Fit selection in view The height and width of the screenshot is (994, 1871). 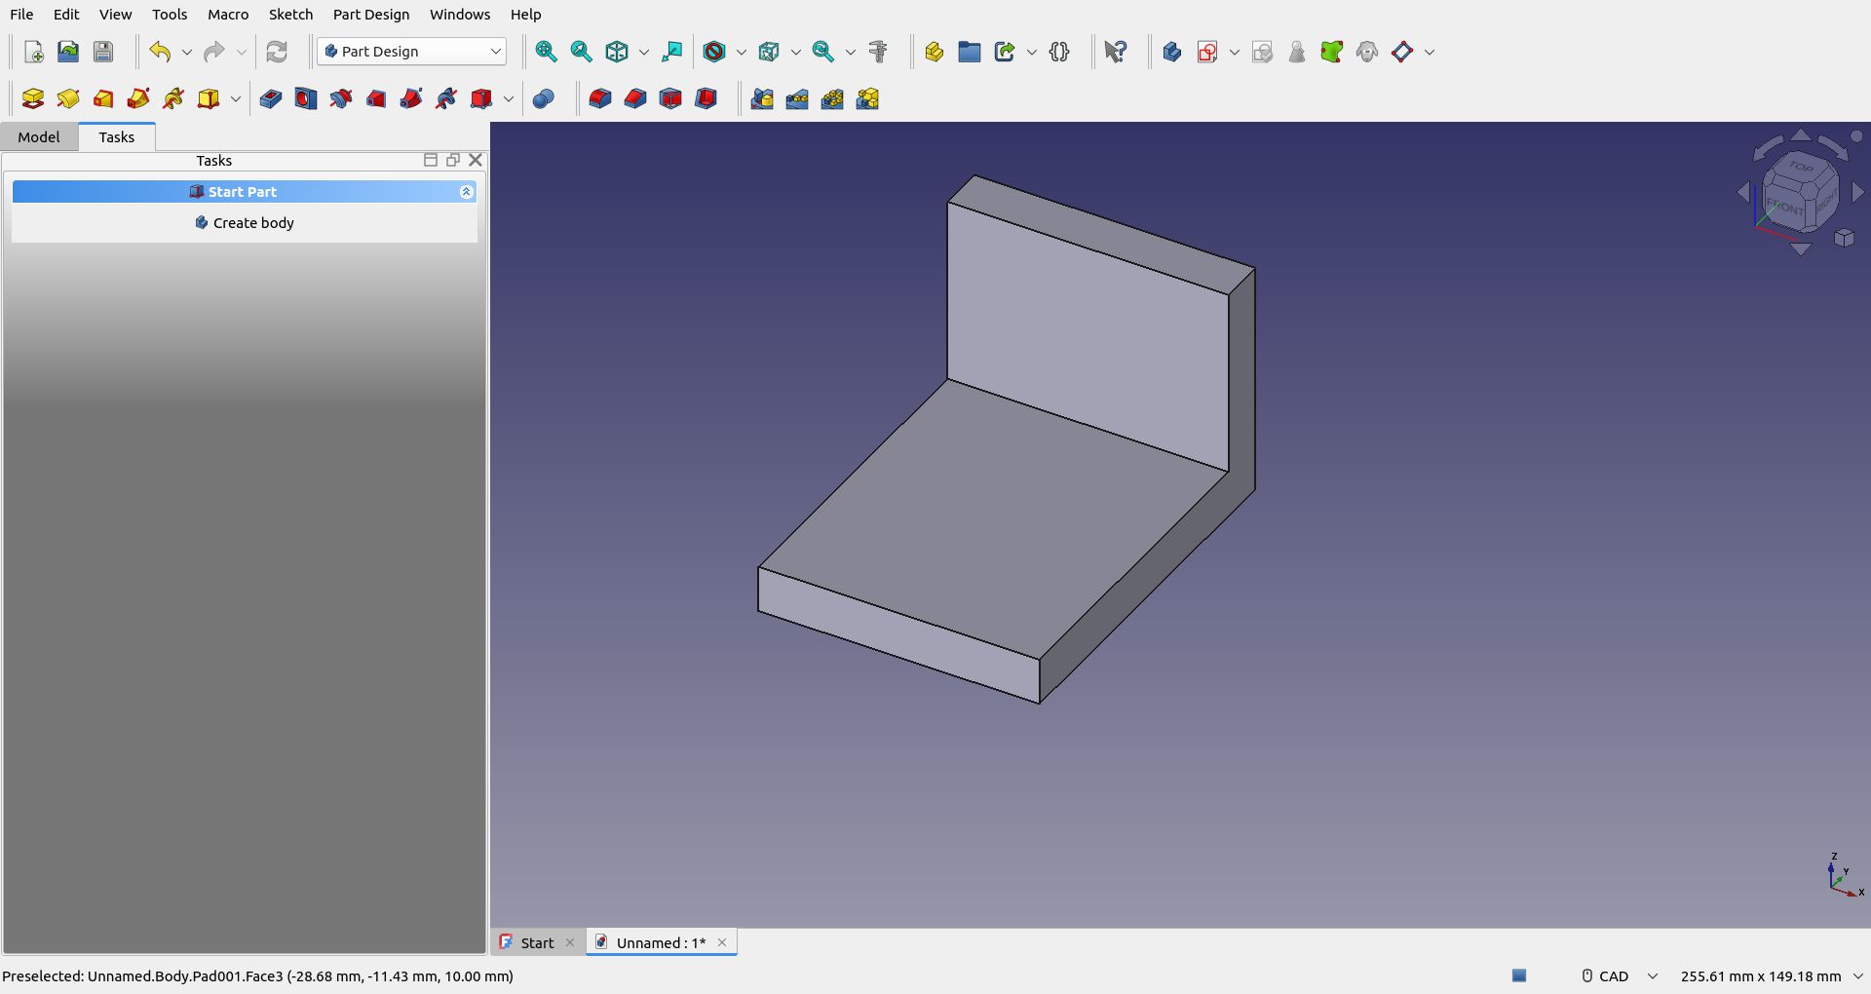[x=581, y=52]
